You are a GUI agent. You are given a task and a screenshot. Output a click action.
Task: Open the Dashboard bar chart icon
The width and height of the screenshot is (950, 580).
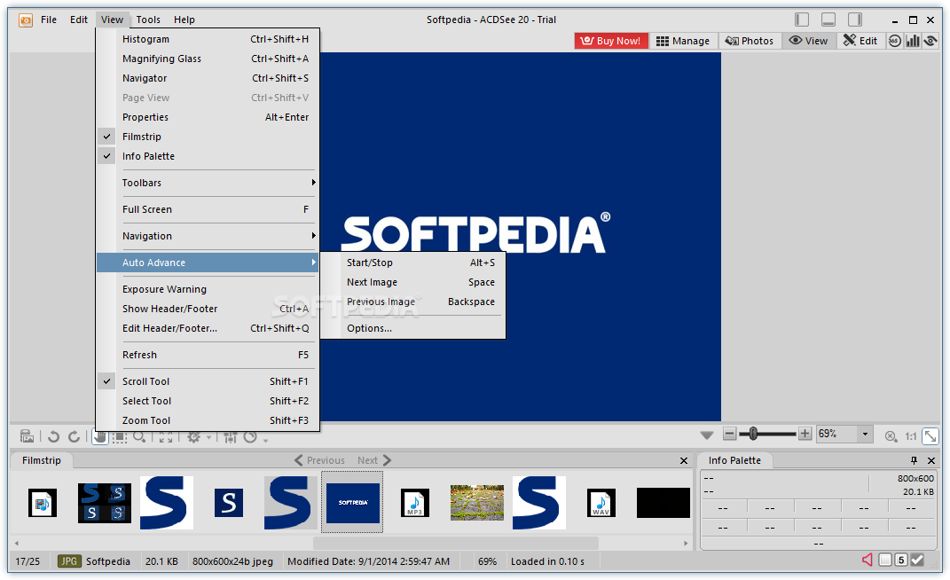pos(913,41)
